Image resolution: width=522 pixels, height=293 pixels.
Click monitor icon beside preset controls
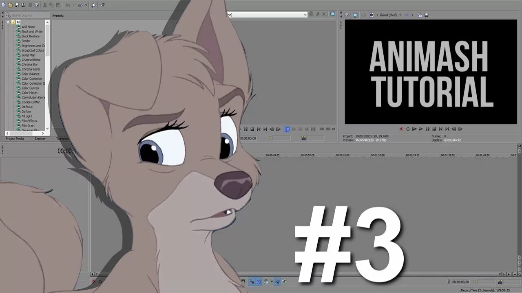pos(333,14)
